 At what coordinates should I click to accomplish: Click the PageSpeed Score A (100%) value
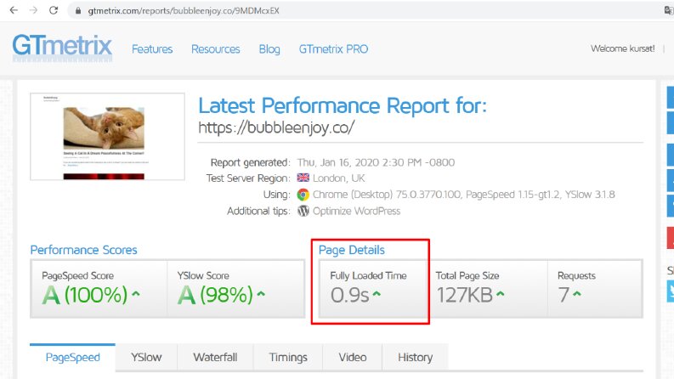point(85,295)
